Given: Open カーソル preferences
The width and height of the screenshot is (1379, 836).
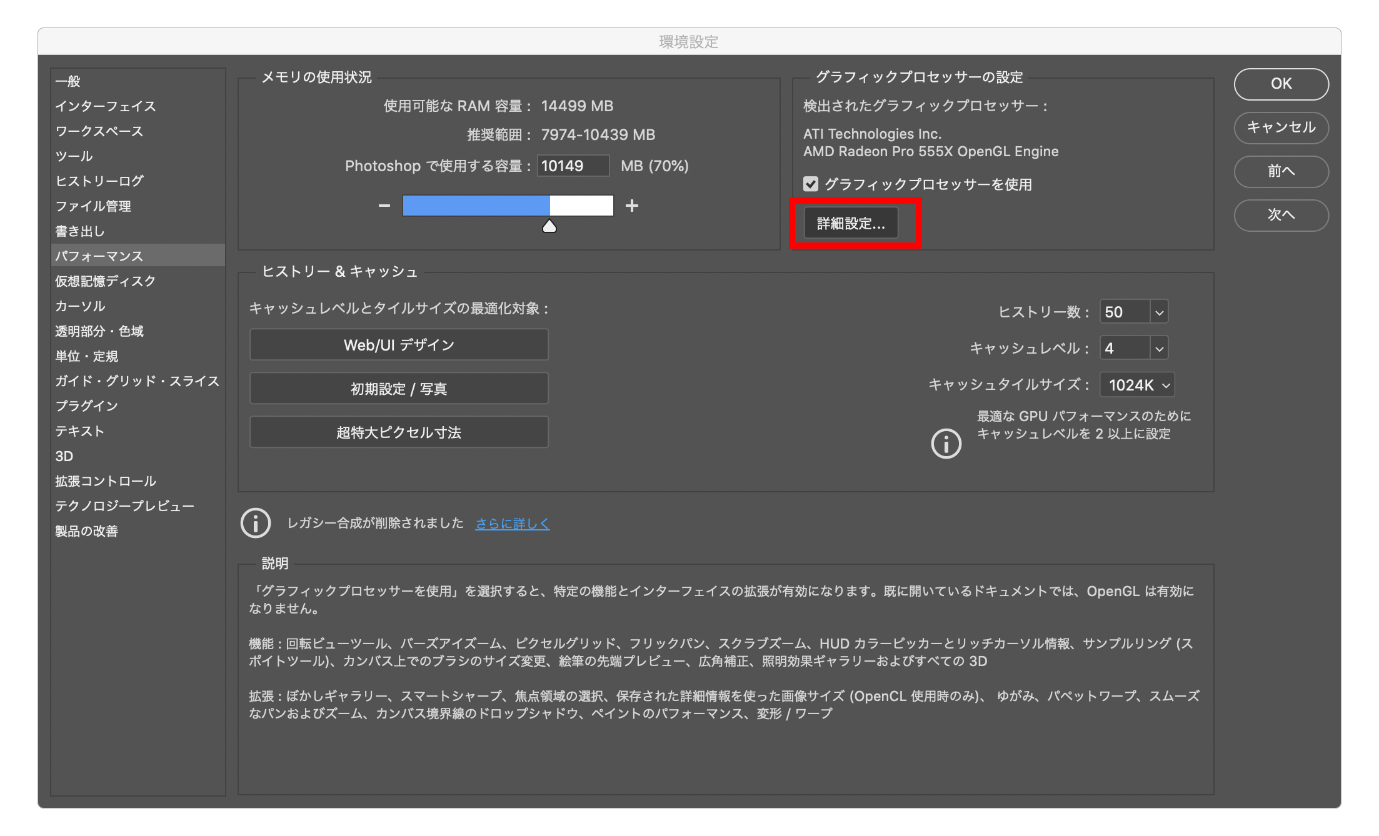Looking at the screenshot, I should pyautogui.click(x=138, y=306).
